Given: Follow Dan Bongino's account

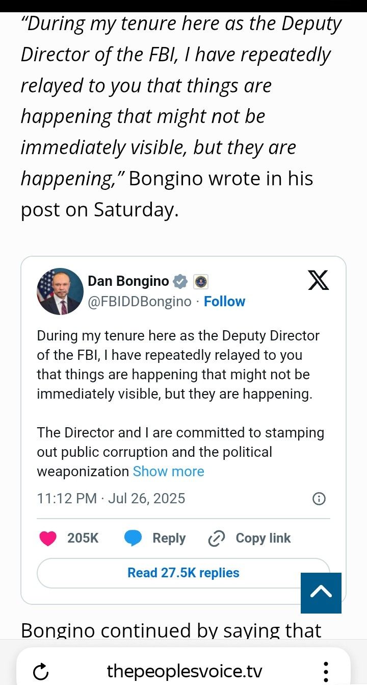Looking at the screenshot, I should 224,302.
